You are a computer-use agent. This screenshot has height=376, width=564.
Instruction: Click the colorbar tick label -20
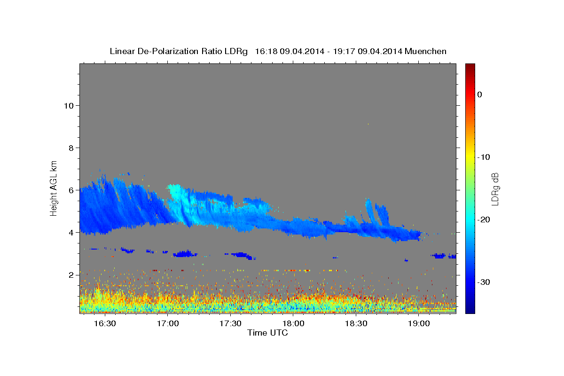click(x=483, y=219)
